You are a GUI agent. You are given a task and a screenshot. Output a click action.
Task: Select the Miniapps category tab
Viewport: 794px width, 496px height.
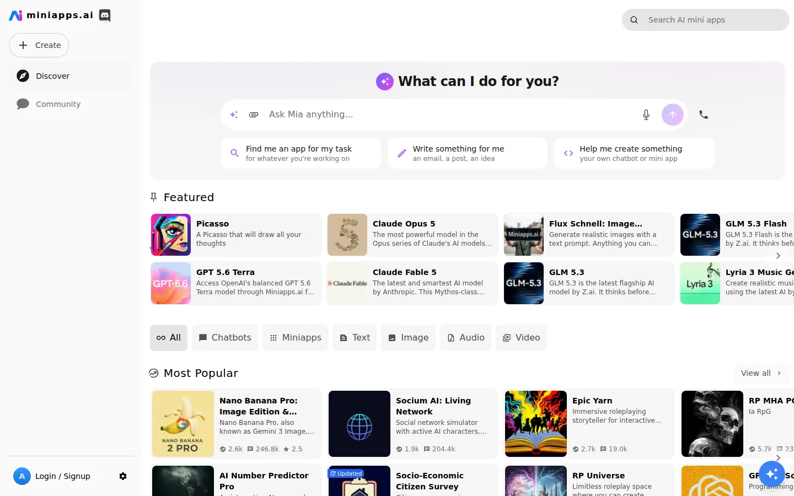(x=296, y=338)
